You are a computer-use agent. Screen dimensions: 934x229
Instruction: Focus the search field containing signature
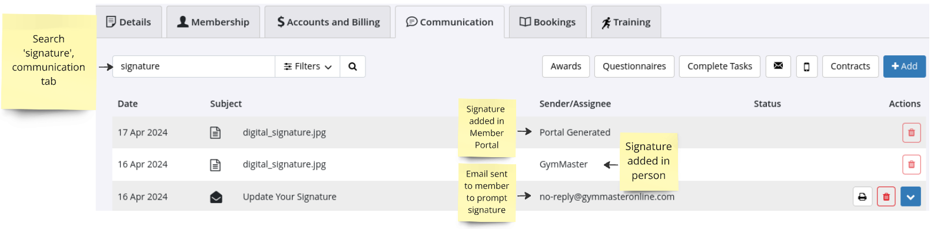[x=194, y=67]
